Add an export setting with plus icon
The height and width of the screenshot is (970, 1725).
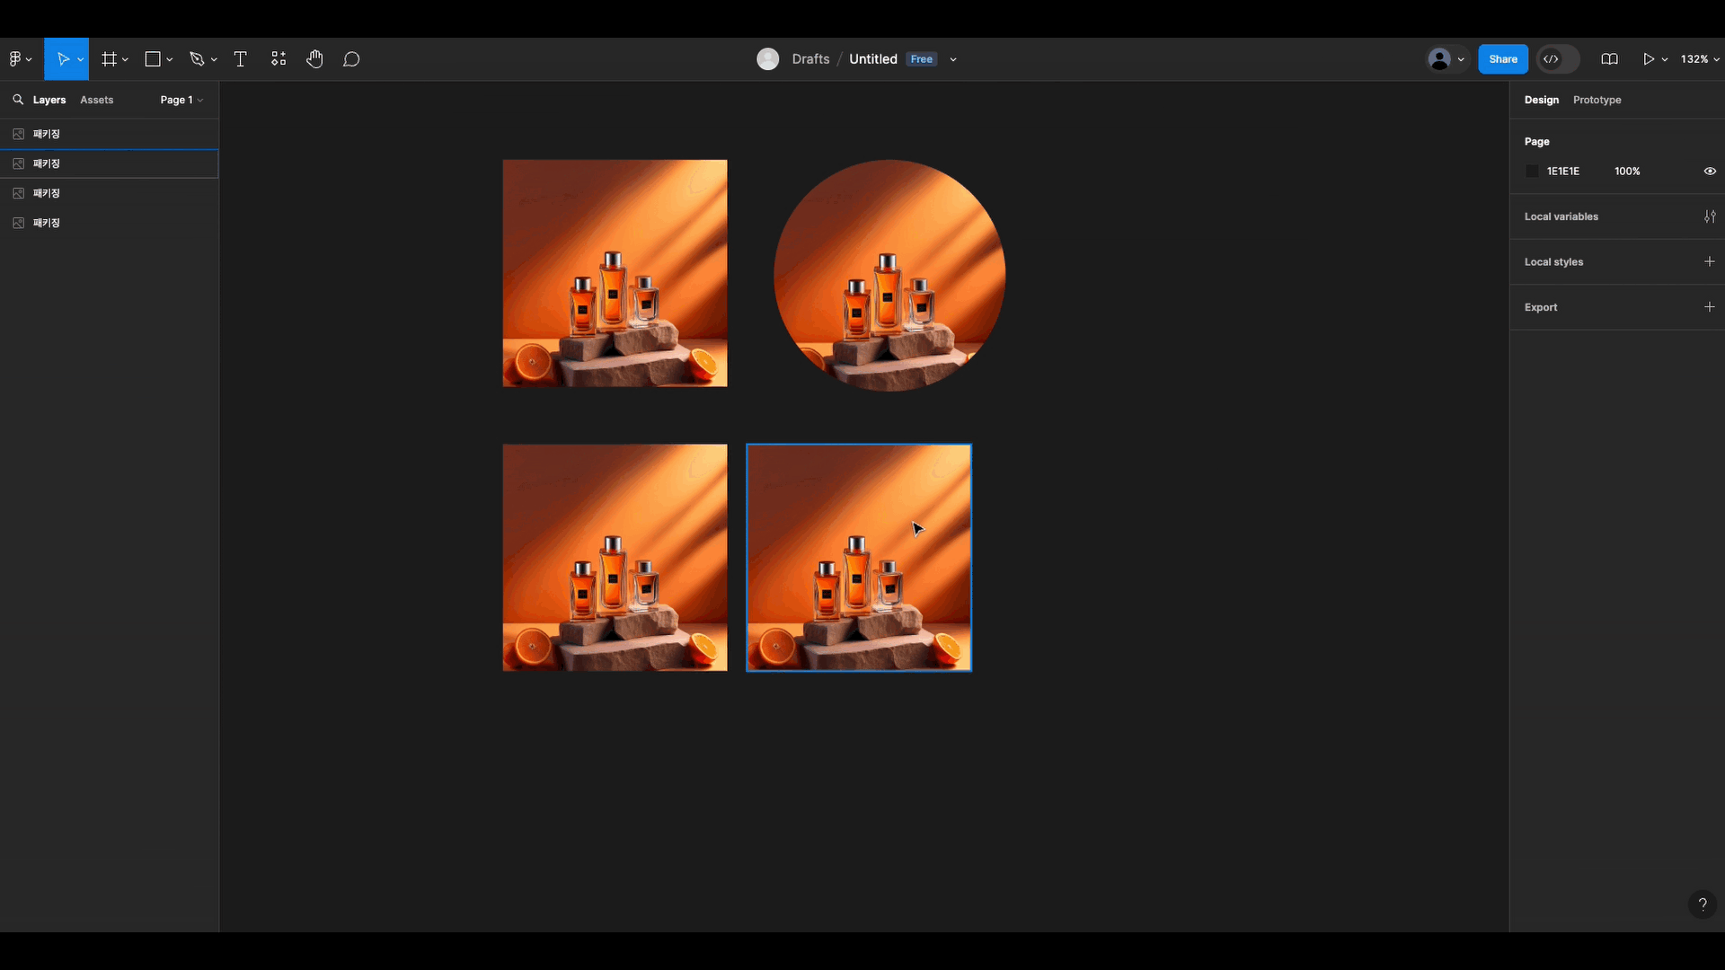click(1710, 307)
